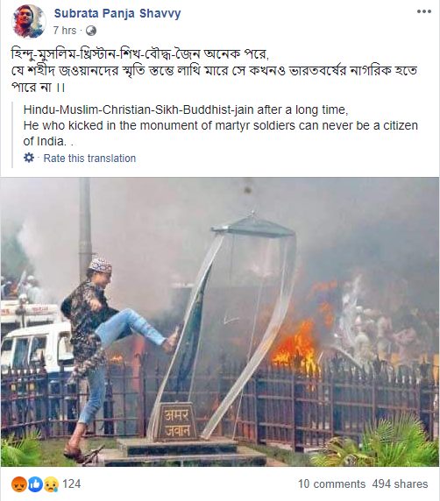
Task: Open the post options three-dot menu
Action: (424, 11)
